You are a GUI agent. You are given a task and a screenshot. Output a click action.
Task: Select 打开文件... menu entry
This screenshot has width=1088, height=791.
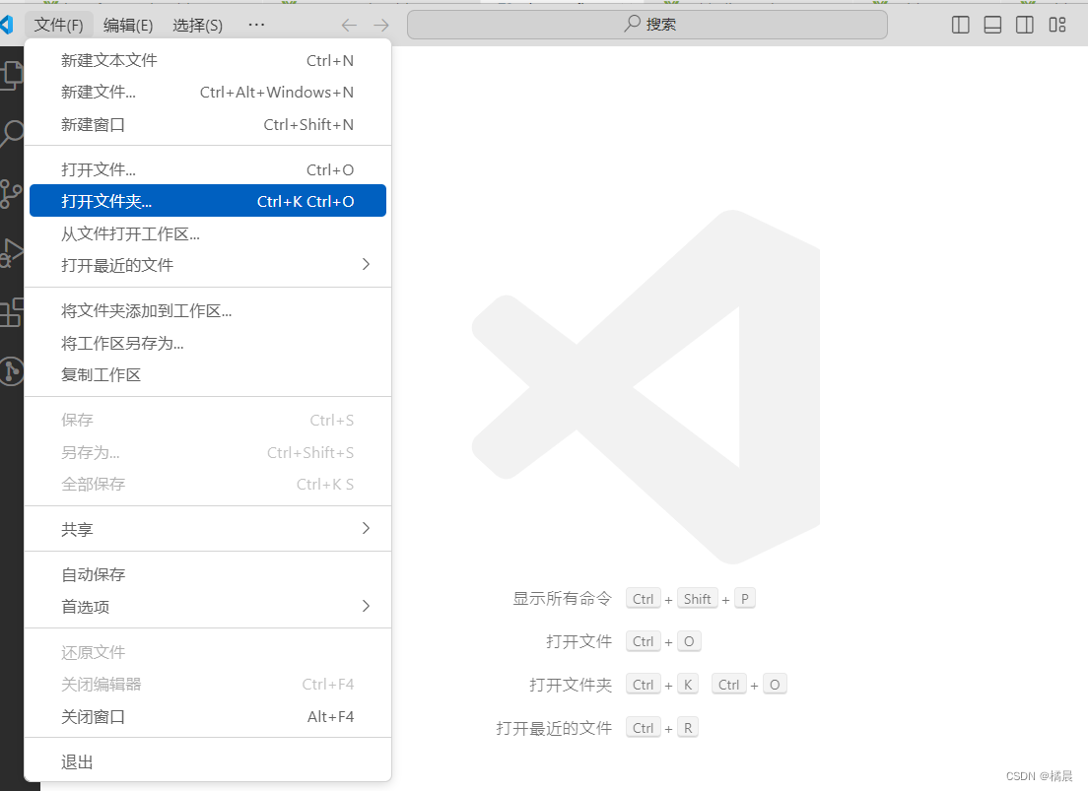(x=208, y=170)
